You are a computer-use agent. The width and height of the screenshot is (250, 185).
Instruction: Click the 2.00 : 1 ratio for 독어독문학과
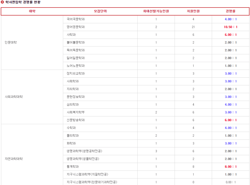pos(231,50)
